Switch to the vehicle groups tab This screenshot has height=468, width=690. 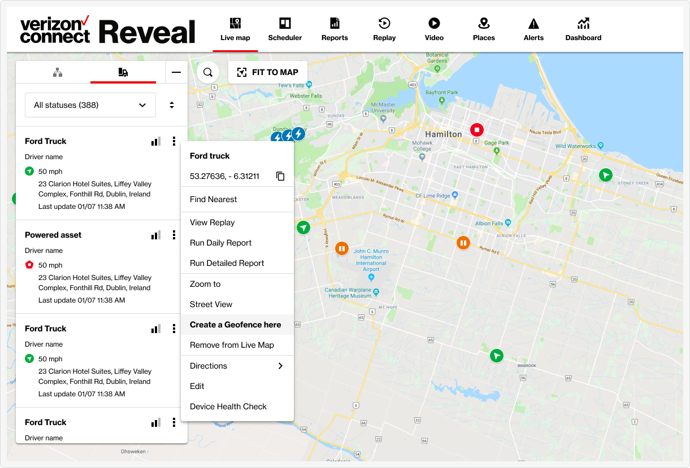tap(57, 72)
